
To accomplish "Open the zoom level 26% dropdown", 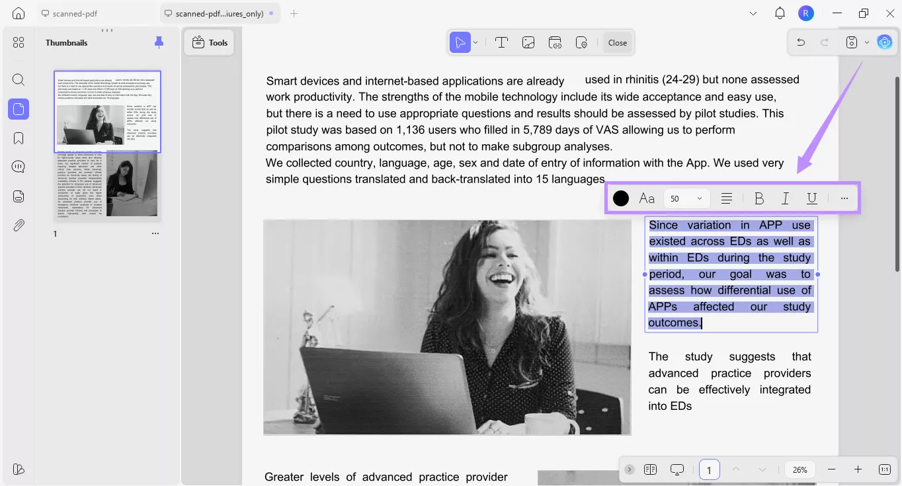I will [799, 469].
